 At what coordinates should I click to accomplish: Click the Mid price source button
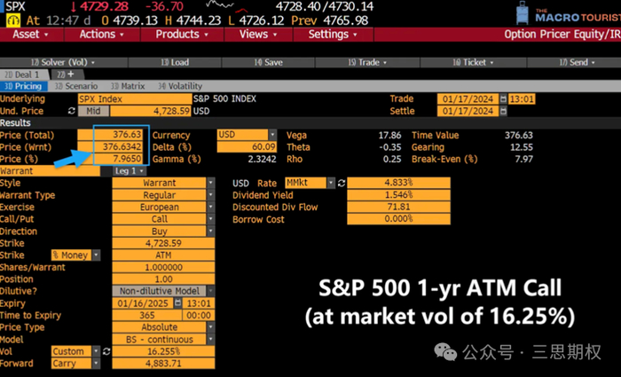93,111
